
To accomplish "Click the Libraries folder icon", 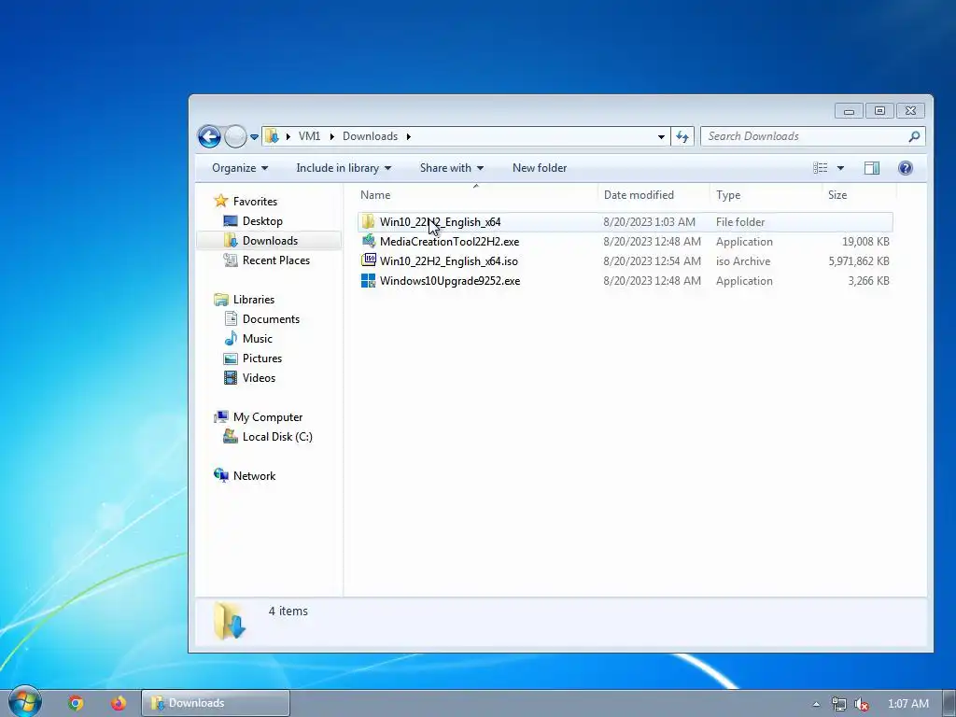I will [220, 300].
